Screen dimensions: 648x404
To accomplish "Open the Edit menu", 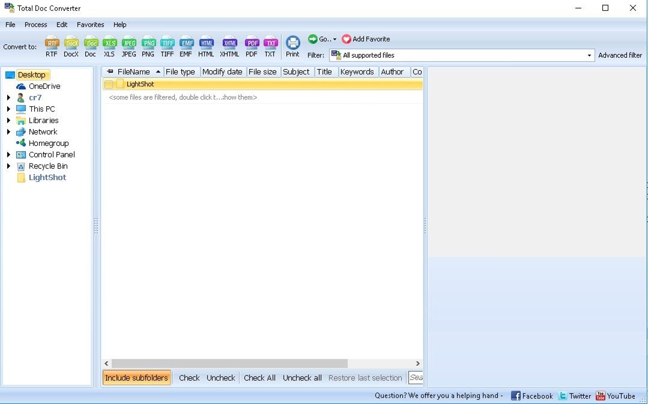I will point(62,25).
